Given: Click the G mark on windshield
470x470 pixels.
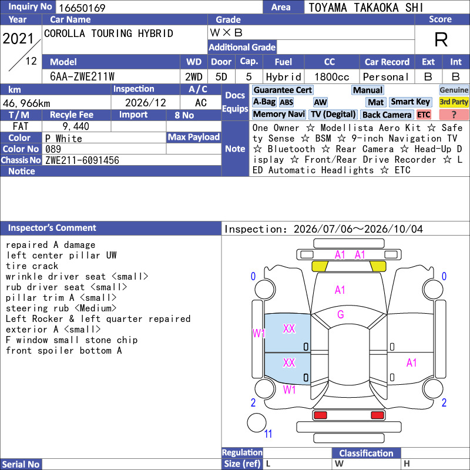Looking at the screenshot, I should click(341, 314).
